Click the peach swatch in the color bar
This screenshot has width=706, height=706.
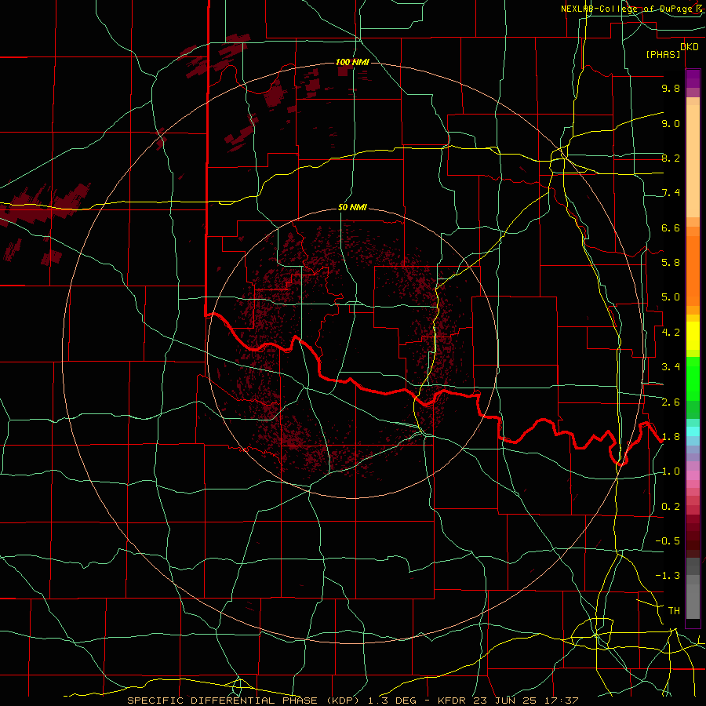[693, 158]
